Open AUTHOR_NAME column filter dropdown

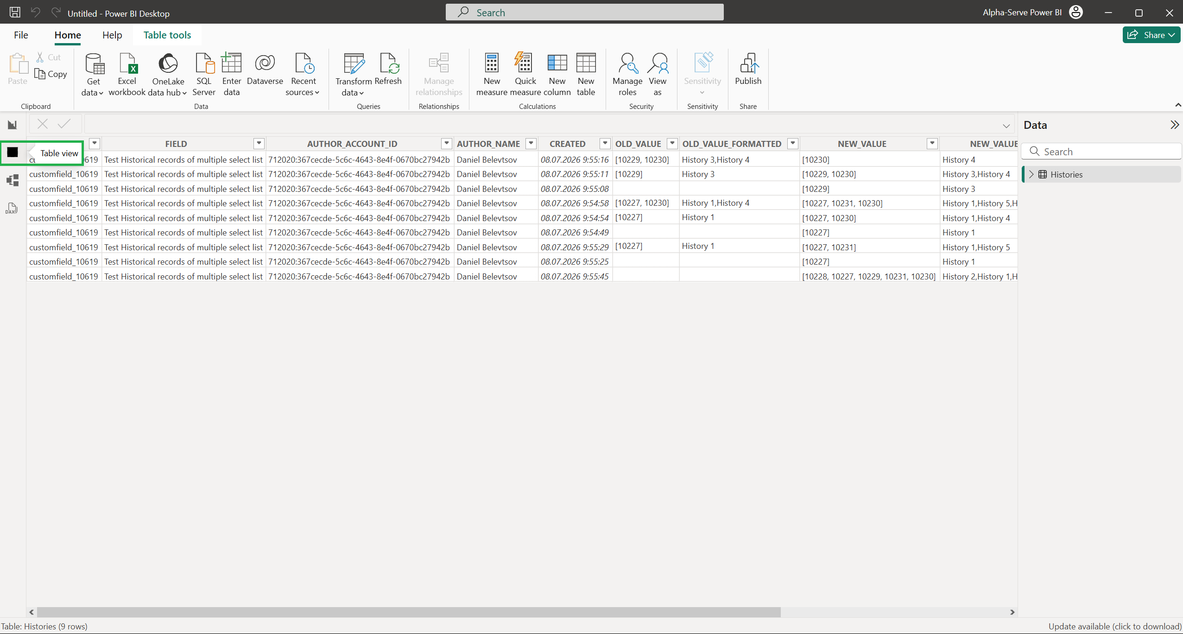tap(531, 144)
